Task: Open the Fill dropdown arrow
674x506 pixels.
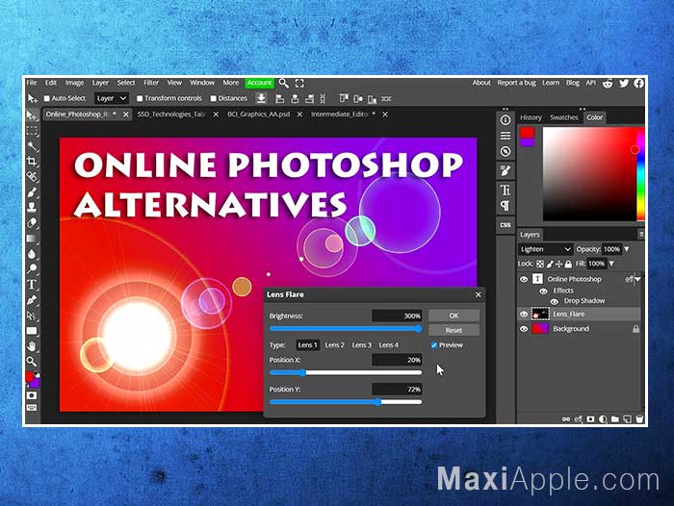Action: click(x=611, y=264)
